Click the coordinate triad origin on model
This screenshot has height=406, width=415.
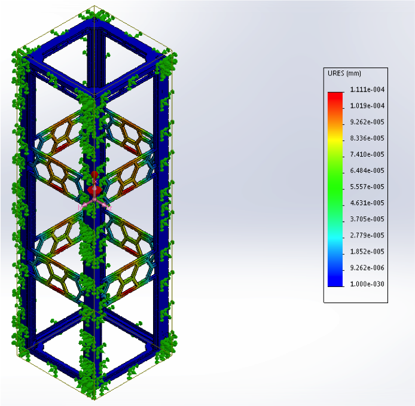(x=94, y=199)
